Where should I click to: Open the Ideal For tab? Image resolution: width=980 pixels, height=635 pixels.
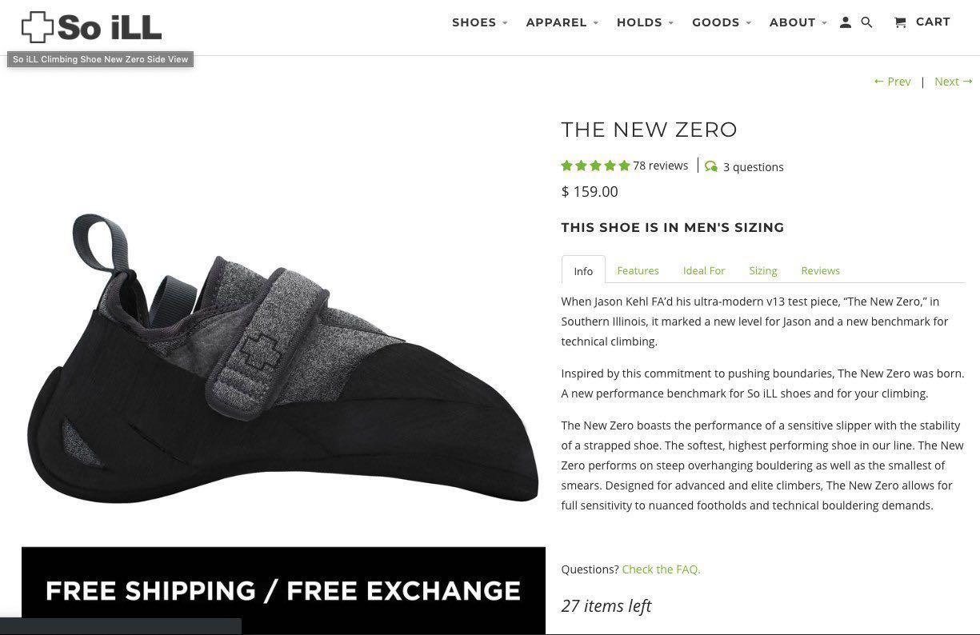point(704,270)
